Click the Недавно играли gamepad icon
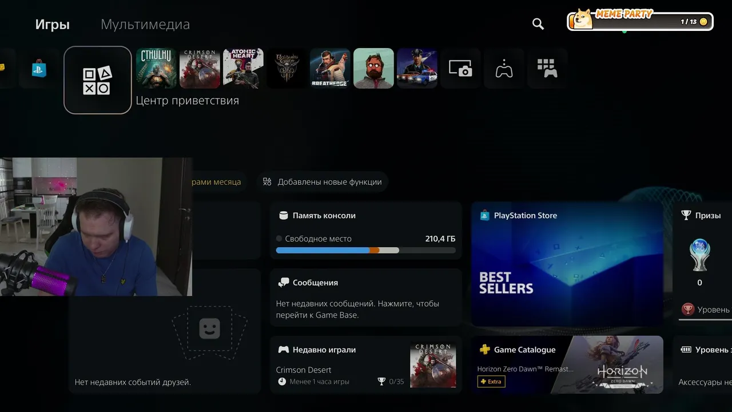The height and width of the screenshot is (412, 732). [x=283, y=350]
